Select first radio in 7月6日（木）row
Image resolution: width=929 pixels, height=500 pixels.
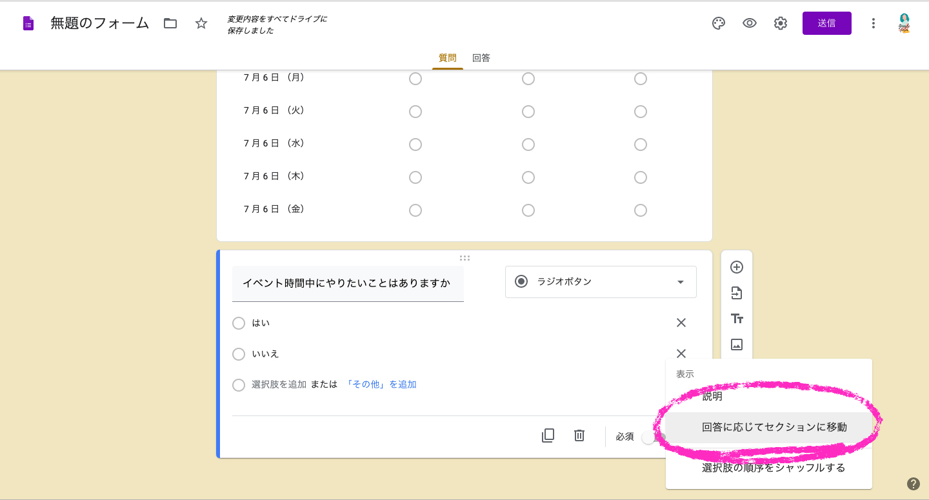[x=415, y=177]
